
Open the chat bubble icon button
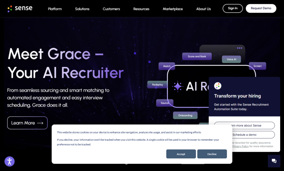(274, 161)
